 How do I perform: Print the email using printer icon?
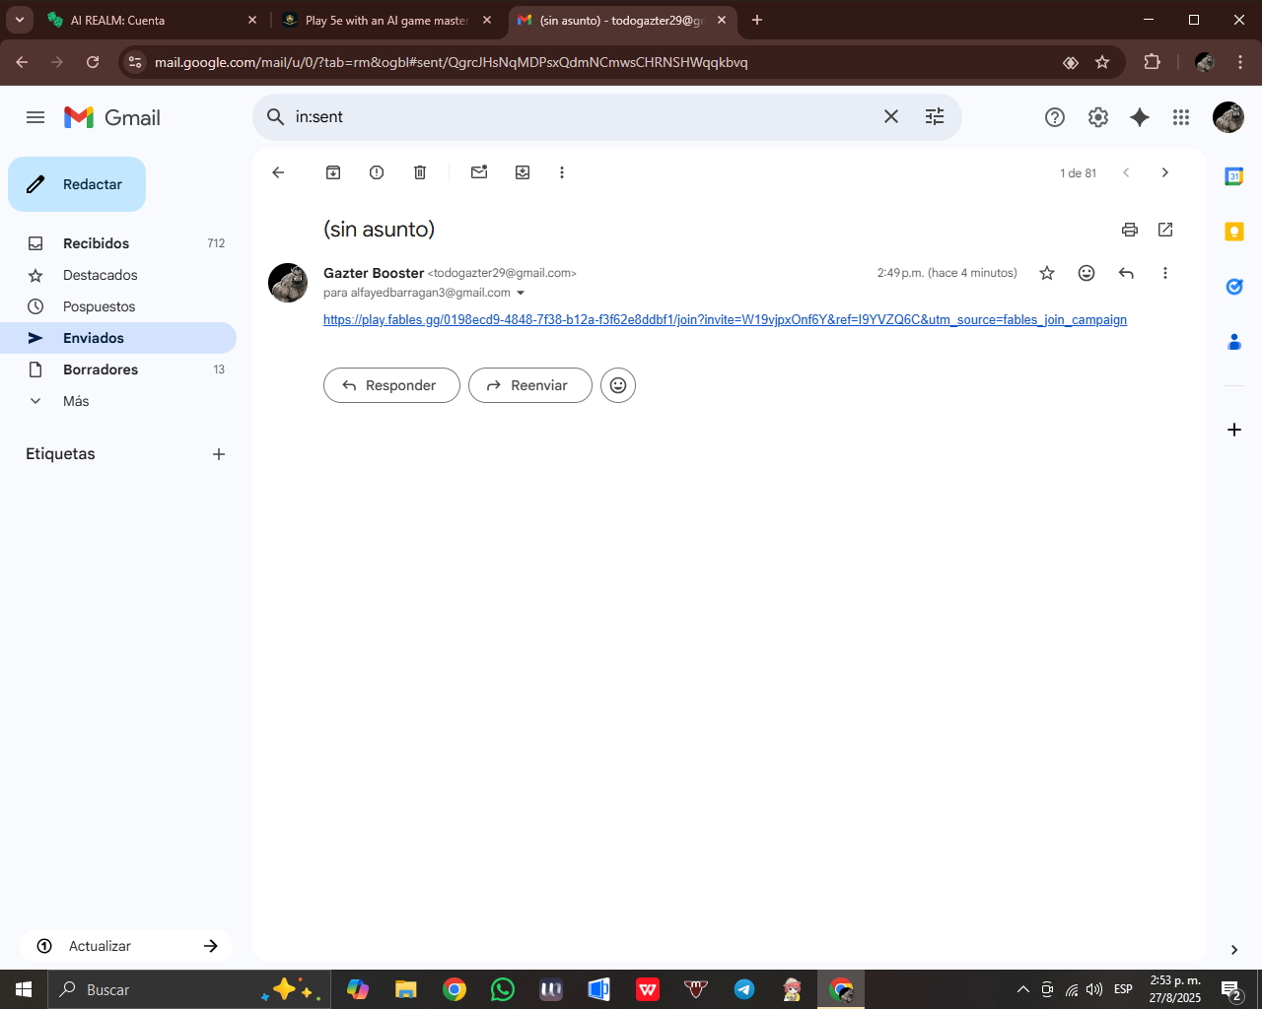1130,230
